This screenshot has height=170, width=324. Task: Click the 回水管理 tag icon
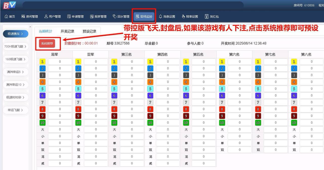tap(115, 16)
